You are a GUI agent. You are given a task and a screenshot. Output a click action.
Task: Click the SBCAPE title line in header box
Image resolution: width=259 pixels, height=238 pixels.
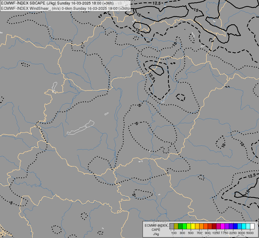point(57,3)
